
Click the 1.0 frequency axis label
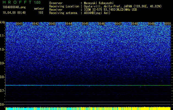(x=2, y=50)
